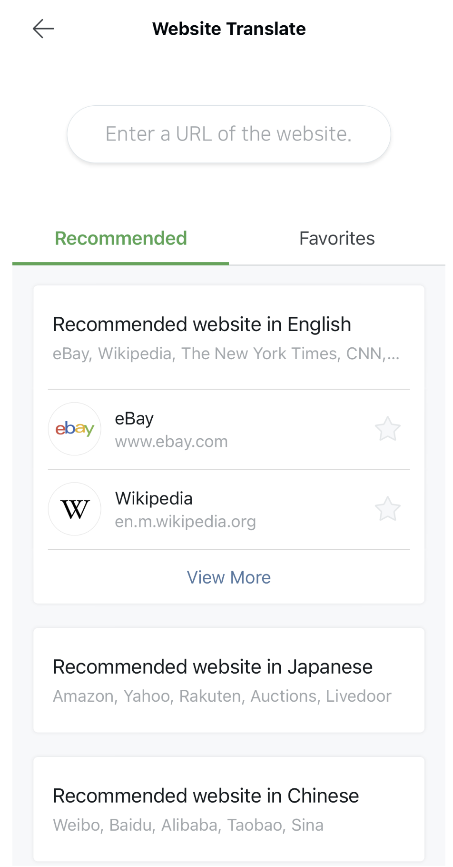Tap the eBay, Wikipedia, New York Times subtitle

pyautogui.click(x=226, y=353)
